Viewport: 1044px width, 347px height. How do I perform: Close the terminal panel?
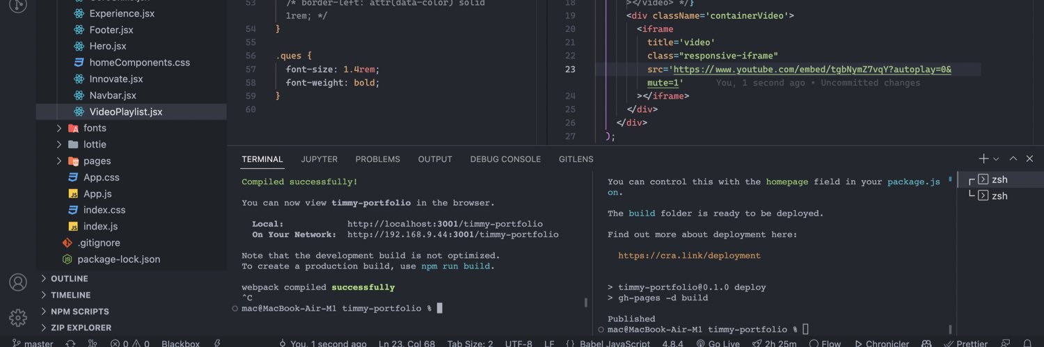click(x=1030, y=159)
